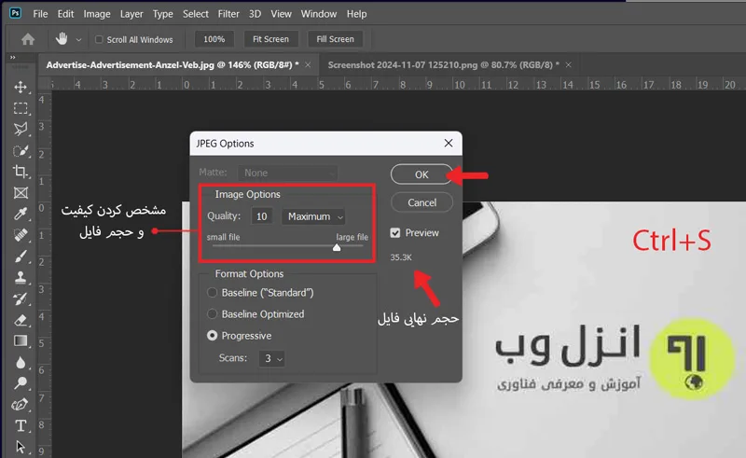746x458 pixels.
Task: Open the 3D menu
Action: point(255,14)
